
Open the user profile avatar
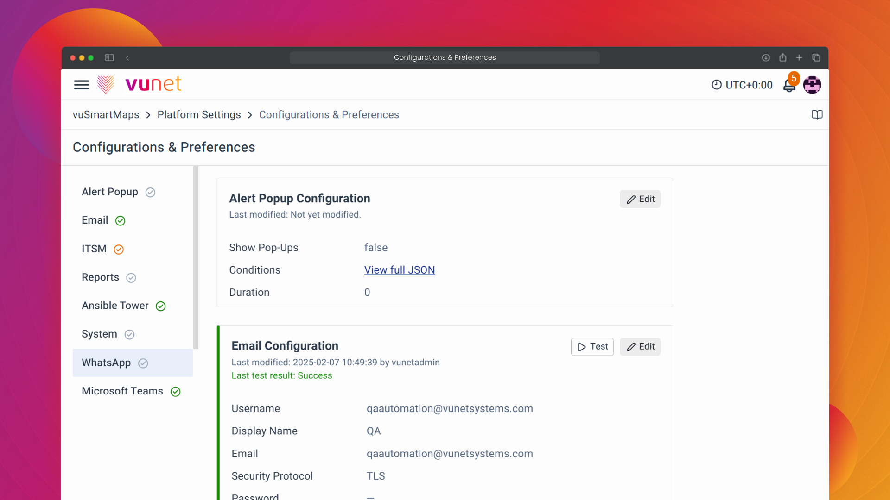pos(812,85)
